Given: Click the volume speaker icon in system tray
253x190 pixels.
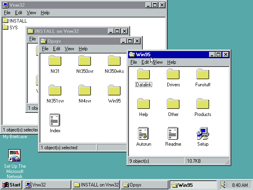Looking at the screenshot, I should point(225,185).
